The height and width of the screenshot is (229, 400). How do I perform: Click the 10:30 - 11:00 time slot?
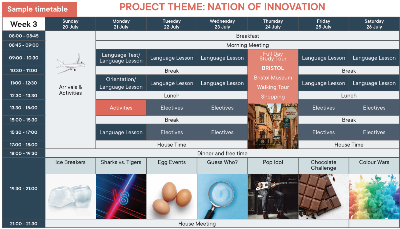[24, 71]
